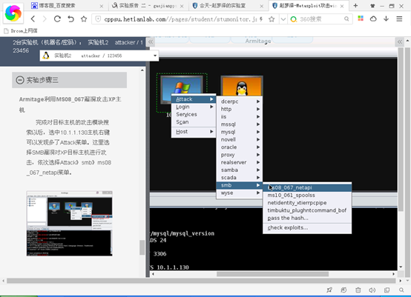The image size is (411, 297).
Task: Click the favorite star inside address bar
Action: pyautogui.click(x=272, y=19)
